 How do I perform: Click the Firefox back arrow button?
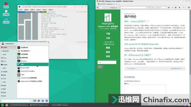(x=98, y=7)
